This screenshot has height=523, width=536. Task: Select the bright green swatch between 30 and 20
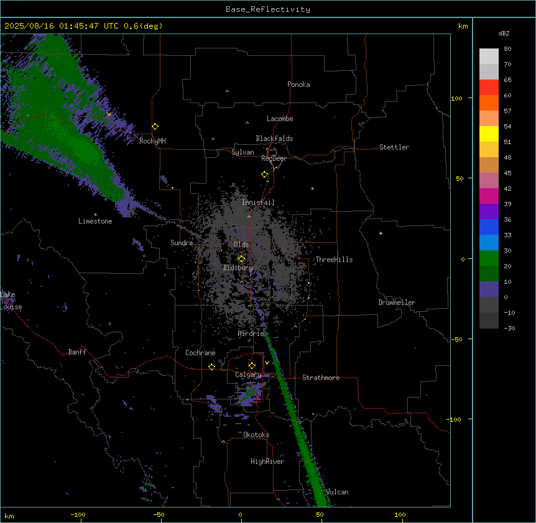click(x=489, y=258)
